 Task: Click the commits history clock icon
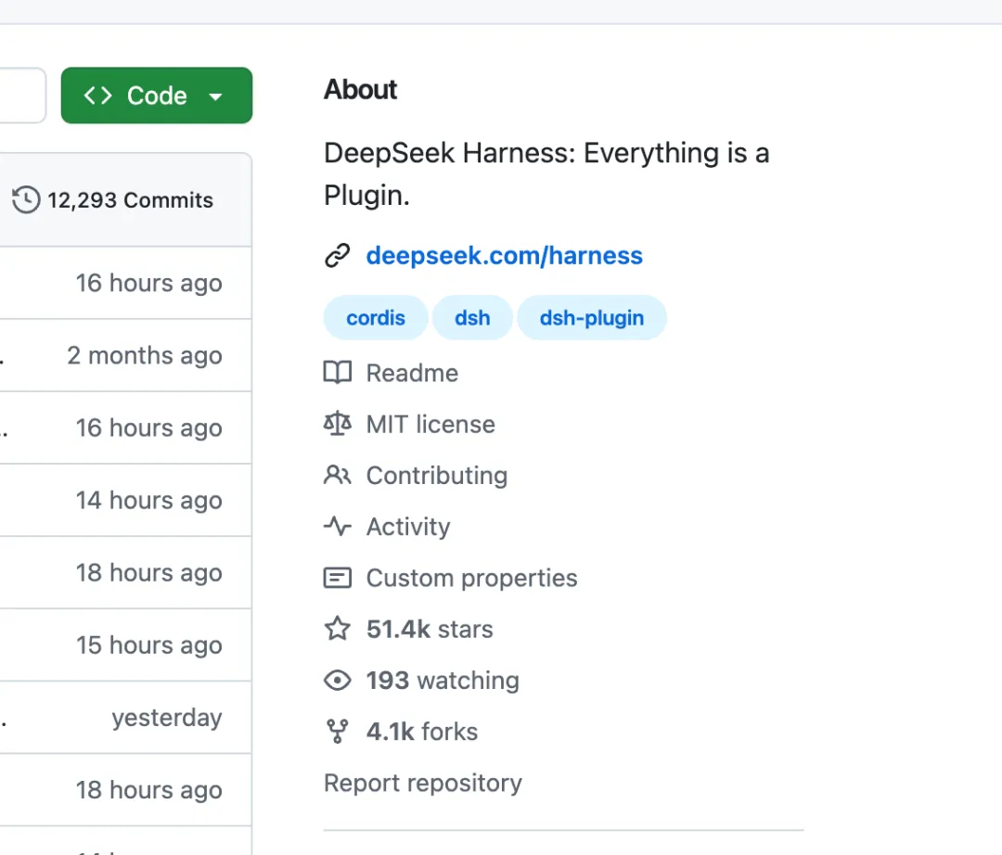(26, 200)
